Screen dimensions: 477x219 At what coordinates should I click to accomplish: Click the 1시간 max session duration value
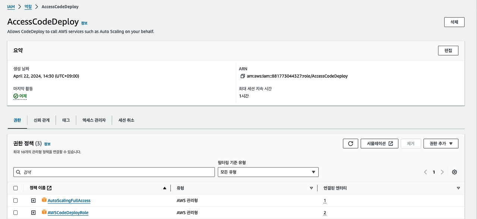[244, 96]
